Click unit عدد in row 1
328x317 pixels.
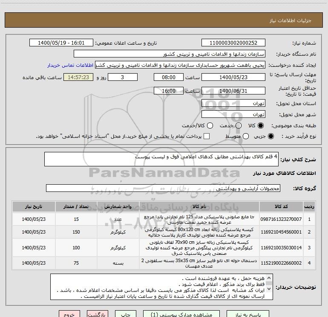(x=118, y=219)
